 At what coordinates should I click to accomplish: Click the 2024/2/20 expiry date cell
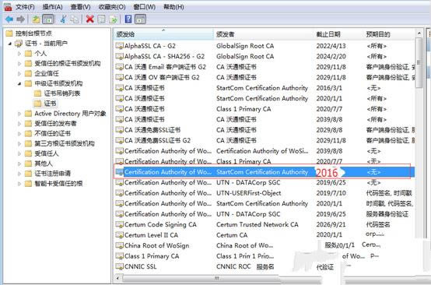pyautogui.click(x=331, y=56)
